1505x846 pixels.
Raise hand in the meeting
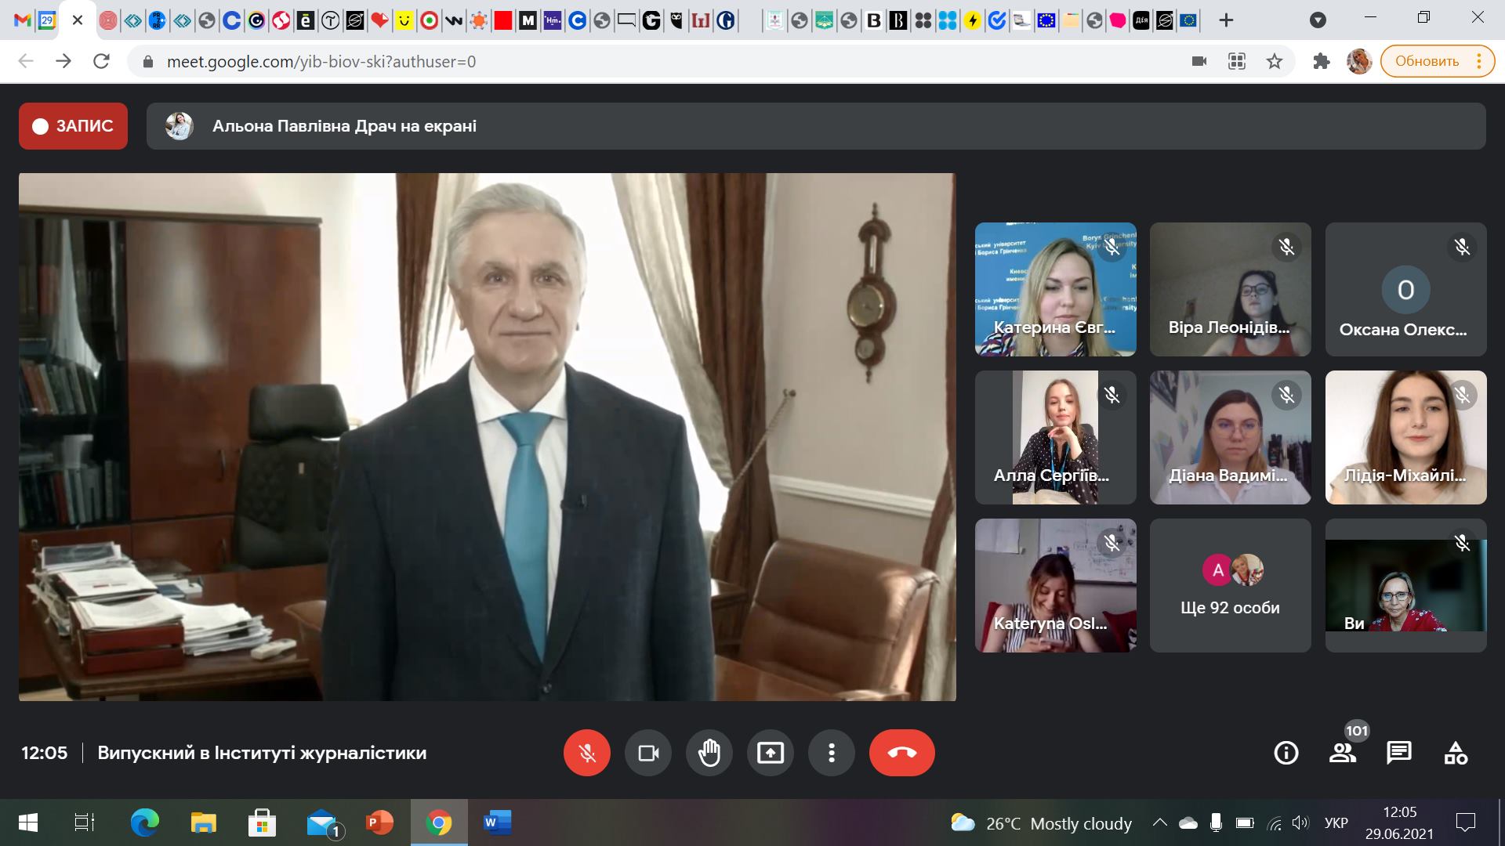(x=709, y=753)
